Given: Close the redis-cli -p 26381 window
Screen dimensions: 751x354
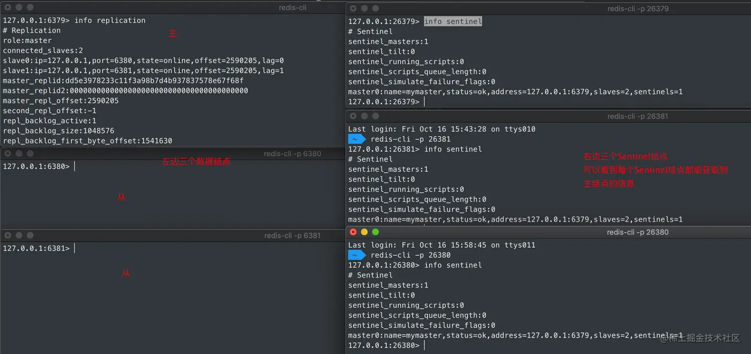Looking at the screenshot, I should tap(353, 116).
